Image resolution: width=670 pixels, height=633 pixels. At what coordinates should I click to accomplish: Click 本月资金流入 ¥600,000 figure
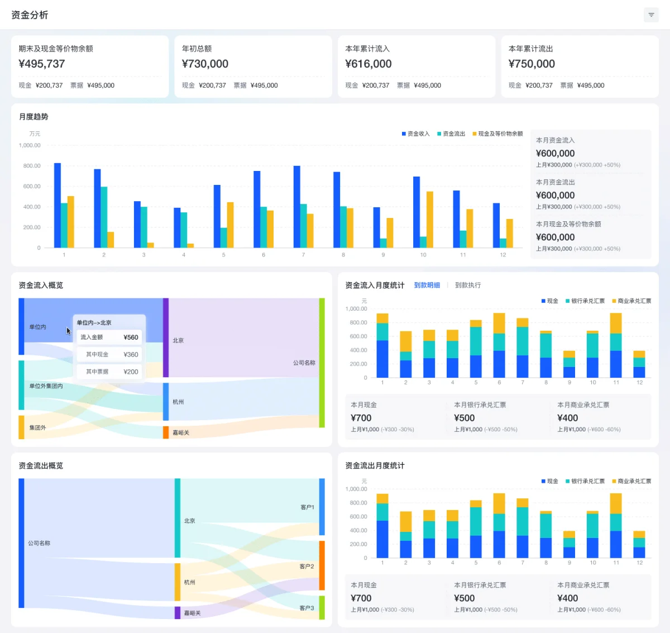555,154
